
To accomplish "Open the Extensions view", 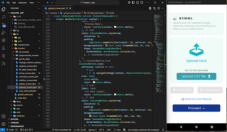I will pyautogui.click(x=3, y=40).
